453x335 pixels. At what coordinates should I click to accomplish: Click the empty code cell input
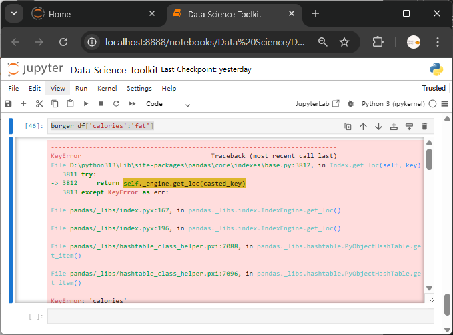(241, 316)
